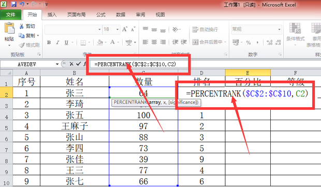
Task: Open the customize quick access toolbar arrow
Action: coord(47,4)
